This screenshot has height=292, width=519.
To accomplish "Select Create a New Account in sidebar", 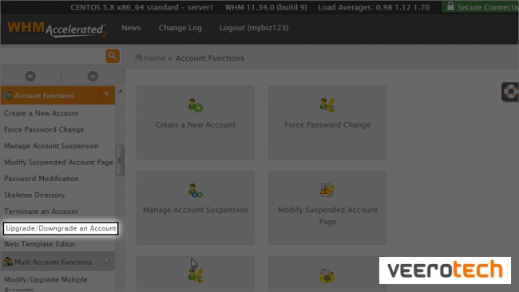I will 41,113.
